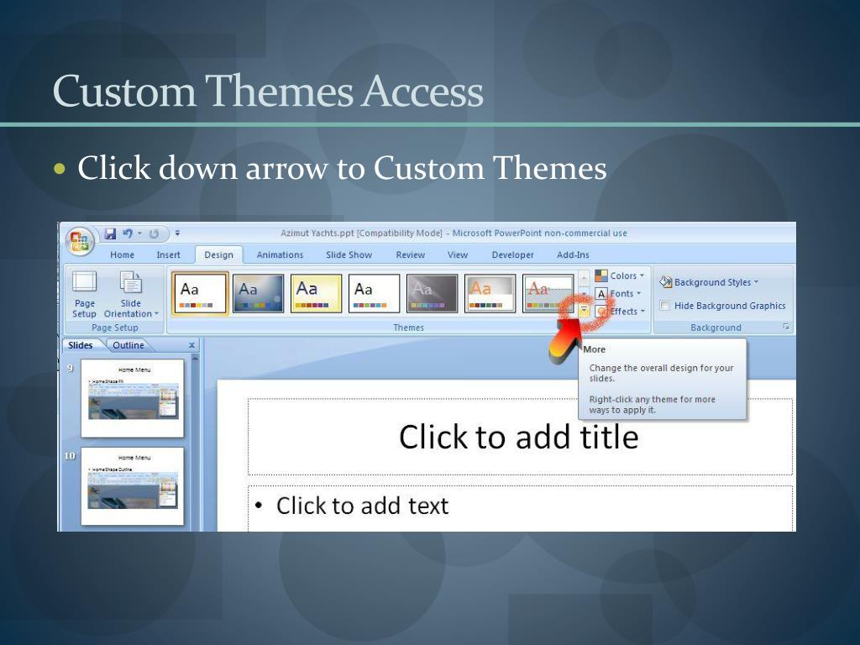The height and width of the screenshot is (645, 860).
Task: Click the slides pane scrollbar
Action: [x=195, y=443]
